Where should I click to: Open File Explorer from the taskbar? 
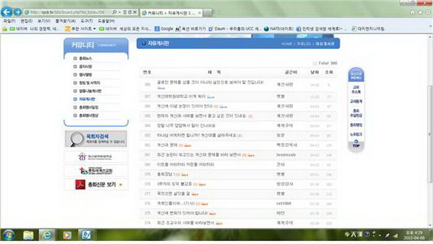pos(28,235)
